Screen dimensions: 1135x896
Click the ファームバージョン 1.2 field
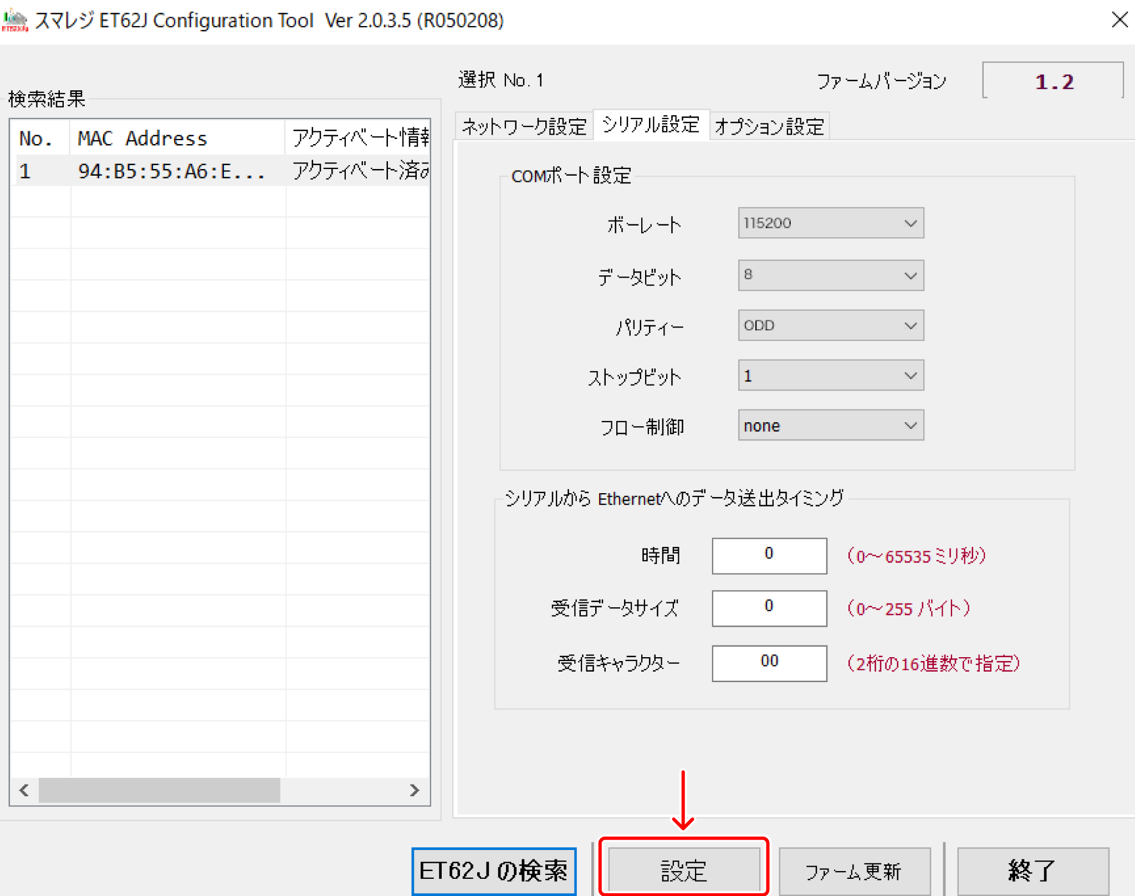click(x=1054, y=81)
